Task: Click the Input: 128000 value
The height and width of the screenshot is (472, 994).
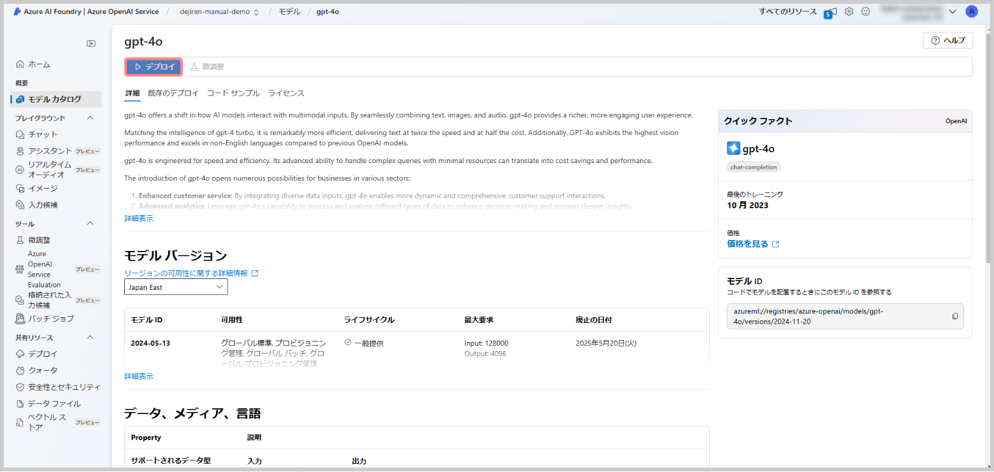Action: coord(486,343)
